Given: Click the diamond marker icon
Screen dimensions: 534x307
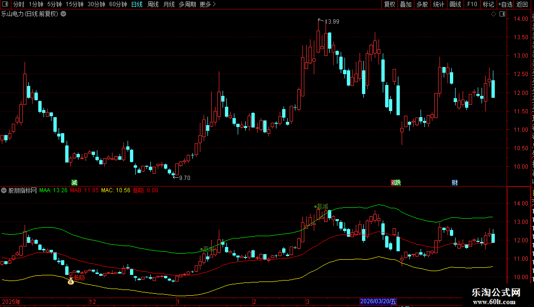Looking at the screenshot, I should [x=493, y=14].
